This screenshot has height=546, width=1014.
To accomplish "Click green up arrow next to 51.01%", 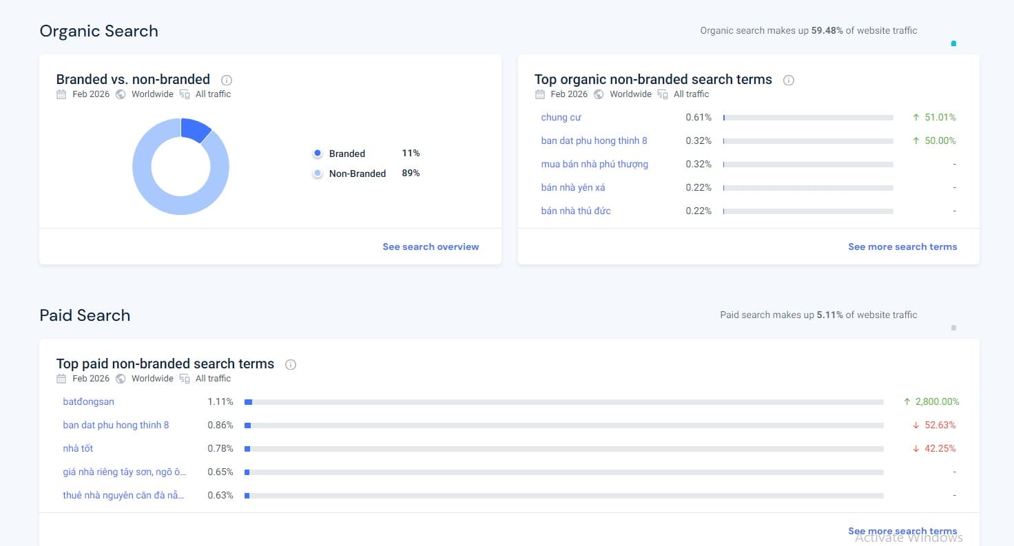I will click(915, 118).
